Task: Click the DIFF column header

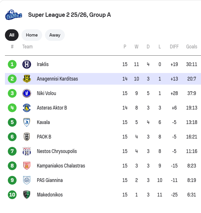Action: pos(174,47)
